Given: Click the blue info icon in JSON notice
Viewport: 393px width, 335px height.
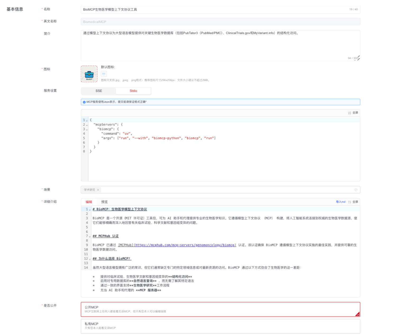Looking at the screenshot, I should coord(84,102).
